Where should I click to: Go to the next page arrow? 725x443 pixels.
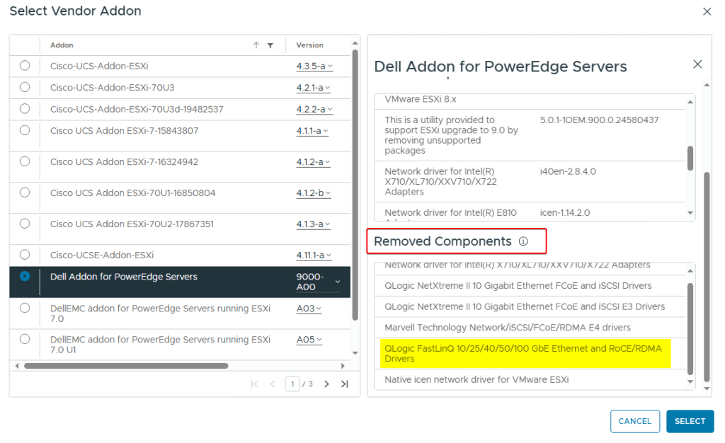pyautogui.click(x=326, y=384)
